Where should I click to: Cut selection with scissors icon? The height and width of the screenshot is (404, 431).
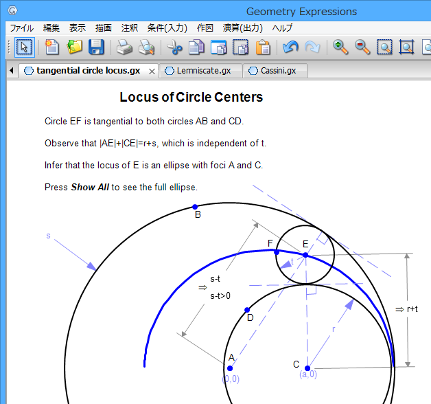pyautogui.click(x=174, y=47)
